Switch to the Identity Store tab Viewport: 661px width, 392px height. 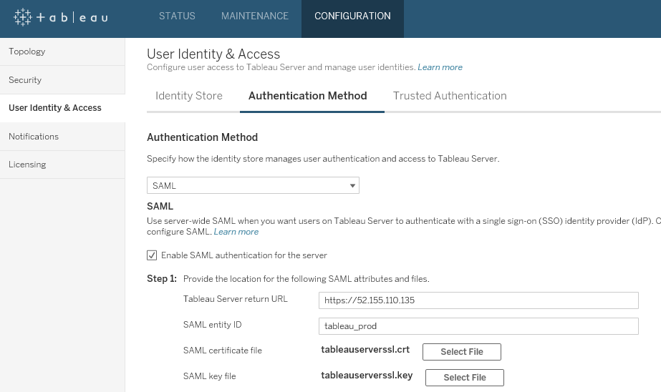tap(189, 96)
